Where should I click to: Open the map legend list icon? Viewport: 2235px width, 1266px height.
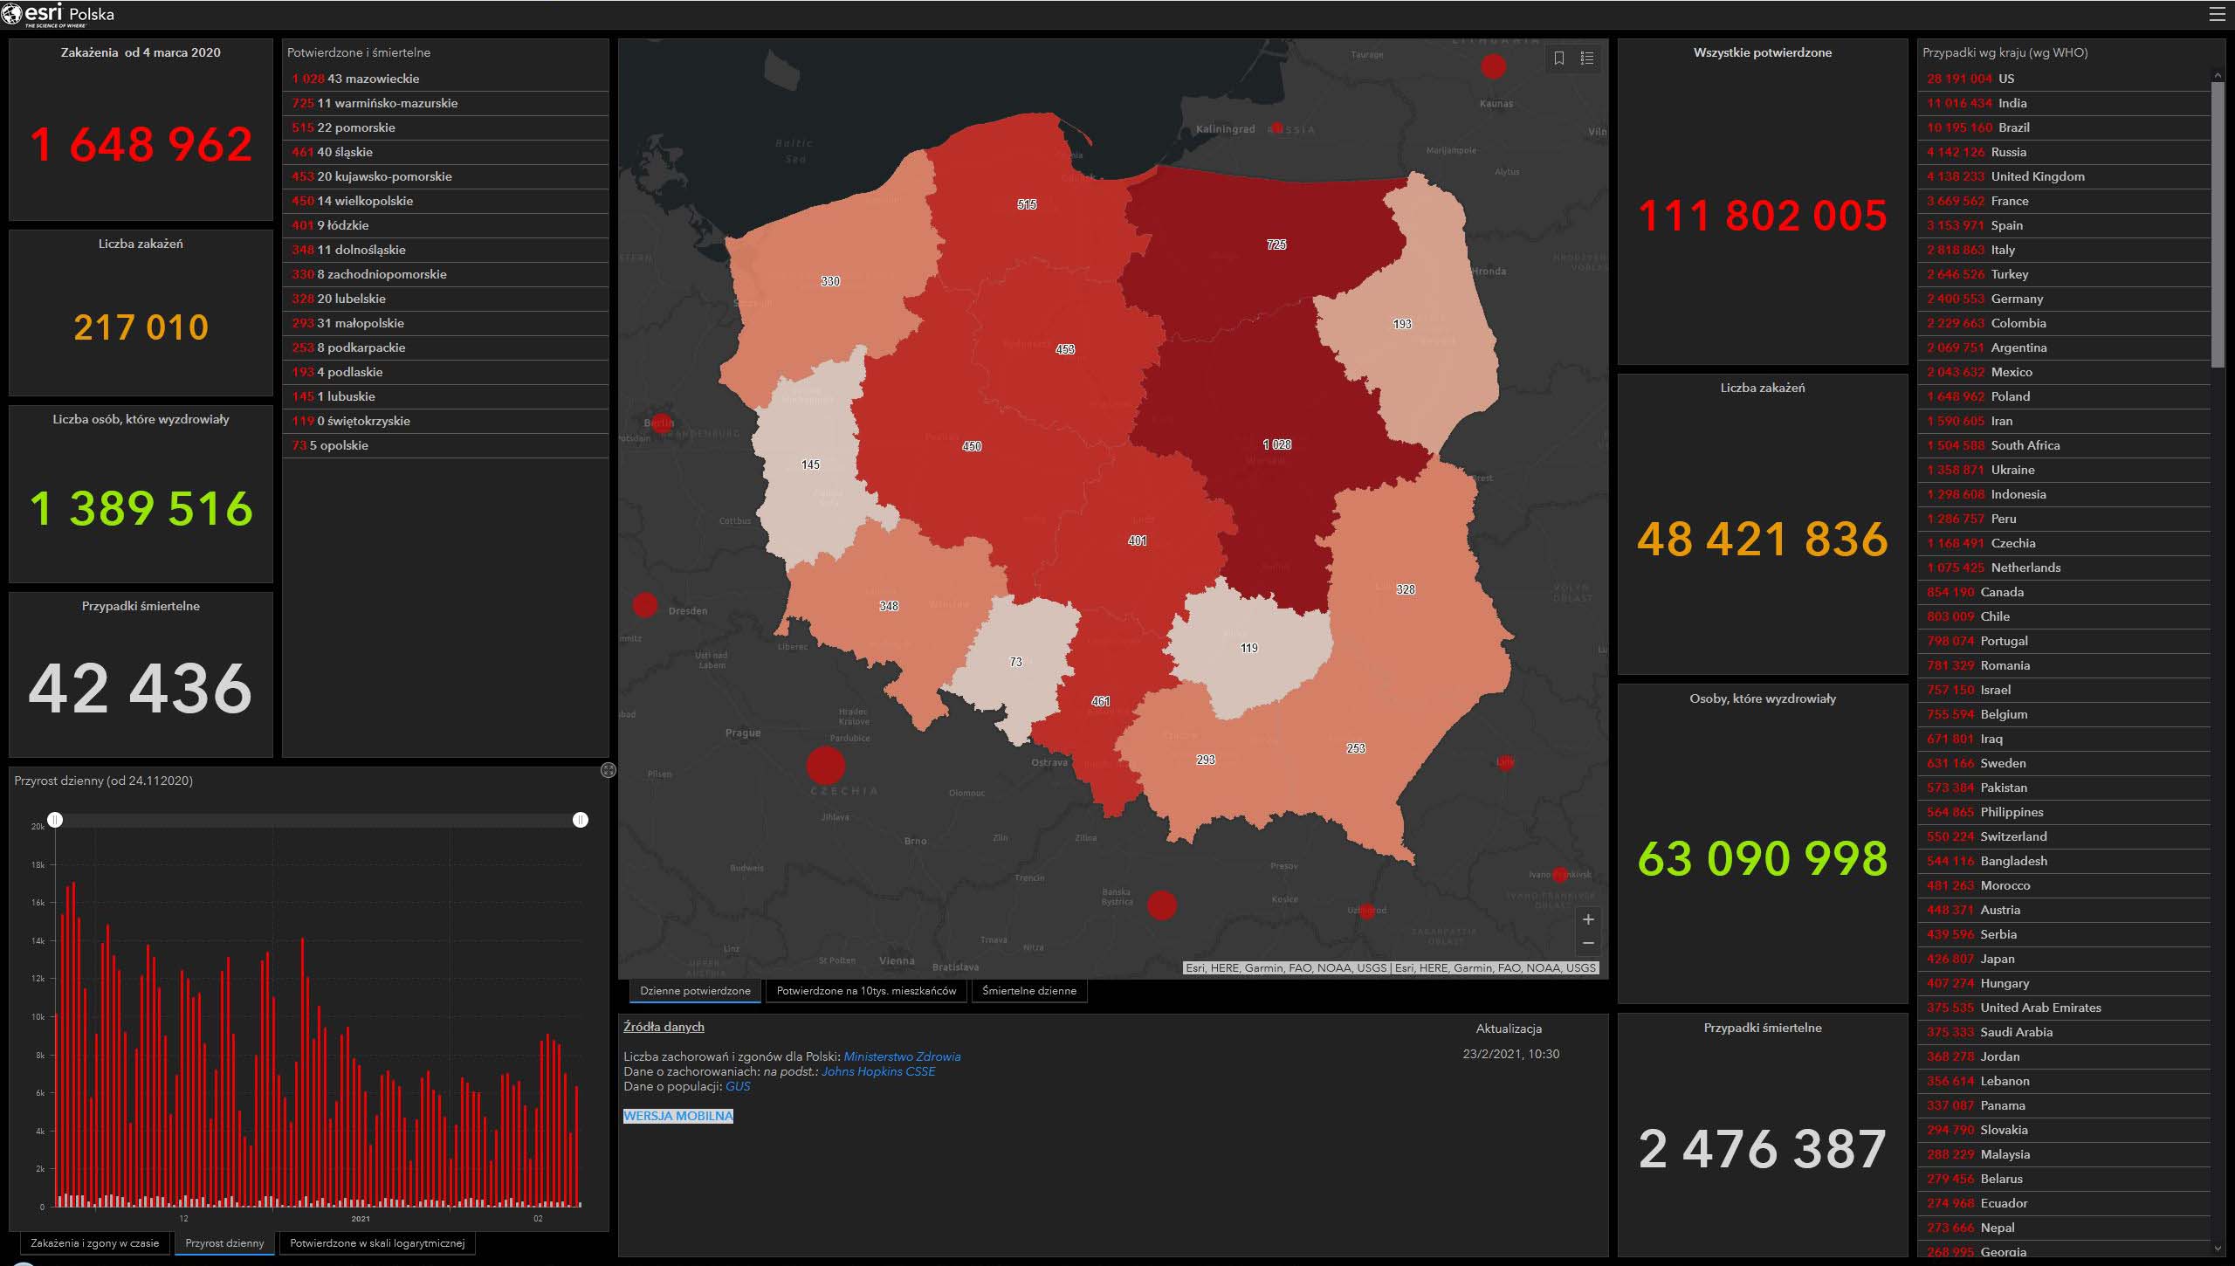click(x=1587, y=58)
